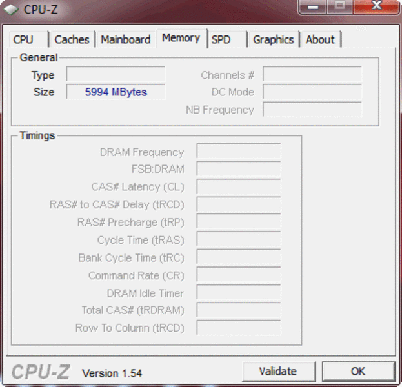Click the Version 1.54 text
This screenshot has height=387, width=402.
[x=112, y=373]
